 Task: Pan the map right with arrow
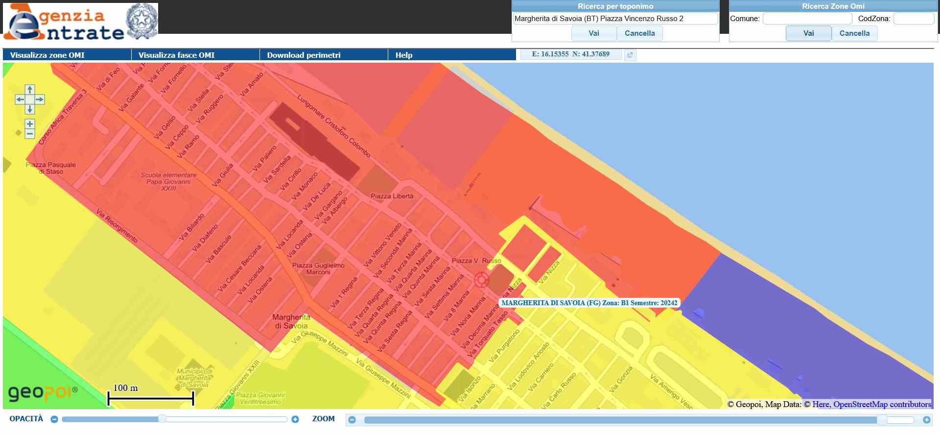[40, 99]
